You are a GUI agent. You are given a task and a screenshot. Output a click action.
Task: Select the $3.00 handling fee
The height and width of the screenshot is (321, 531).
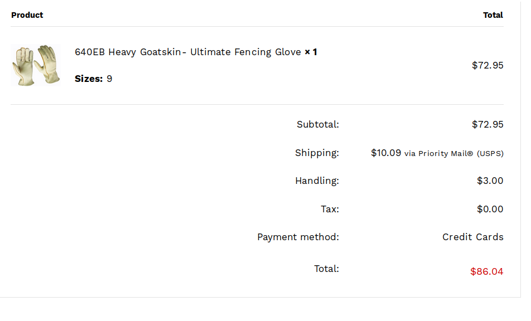[490, 181]
